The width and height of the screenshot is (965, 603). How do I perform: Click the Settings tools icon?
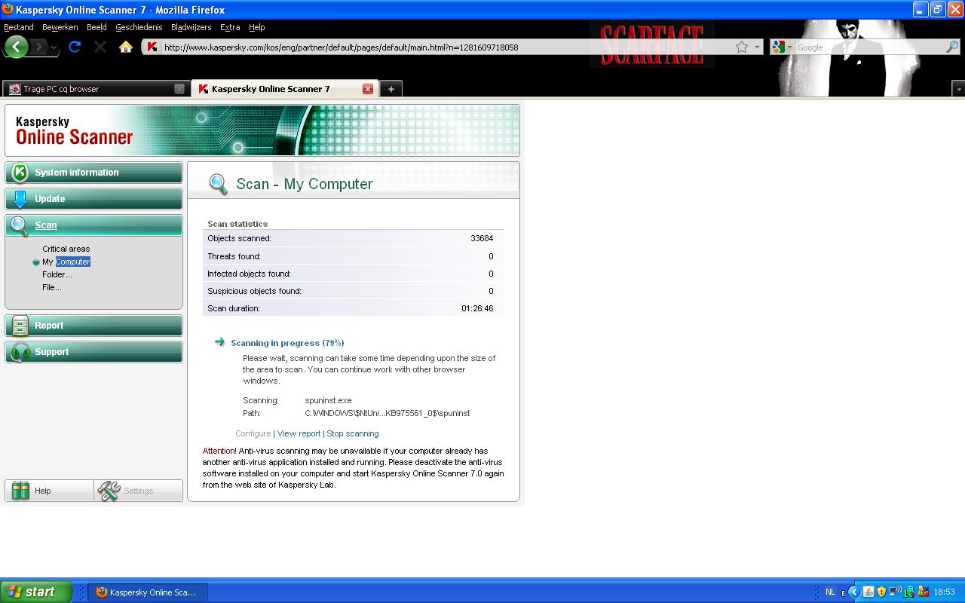109,491
